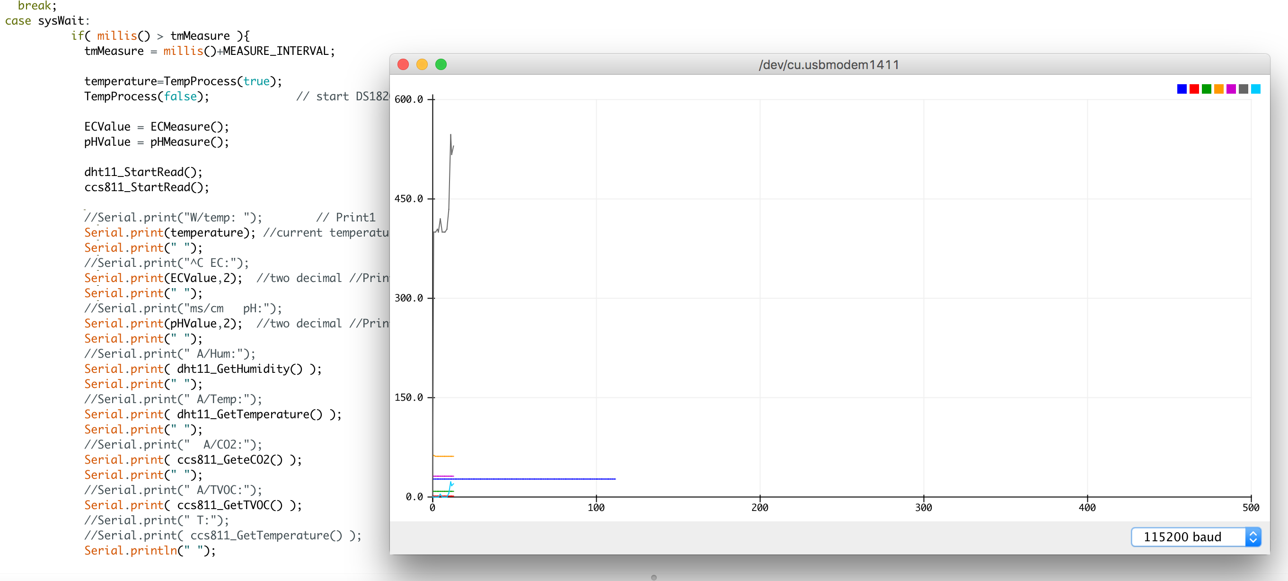Pick the blue color swatch in the legend
This screenshot has width=1288, height=581.
pyautogui.click(x=1182, y=89)
